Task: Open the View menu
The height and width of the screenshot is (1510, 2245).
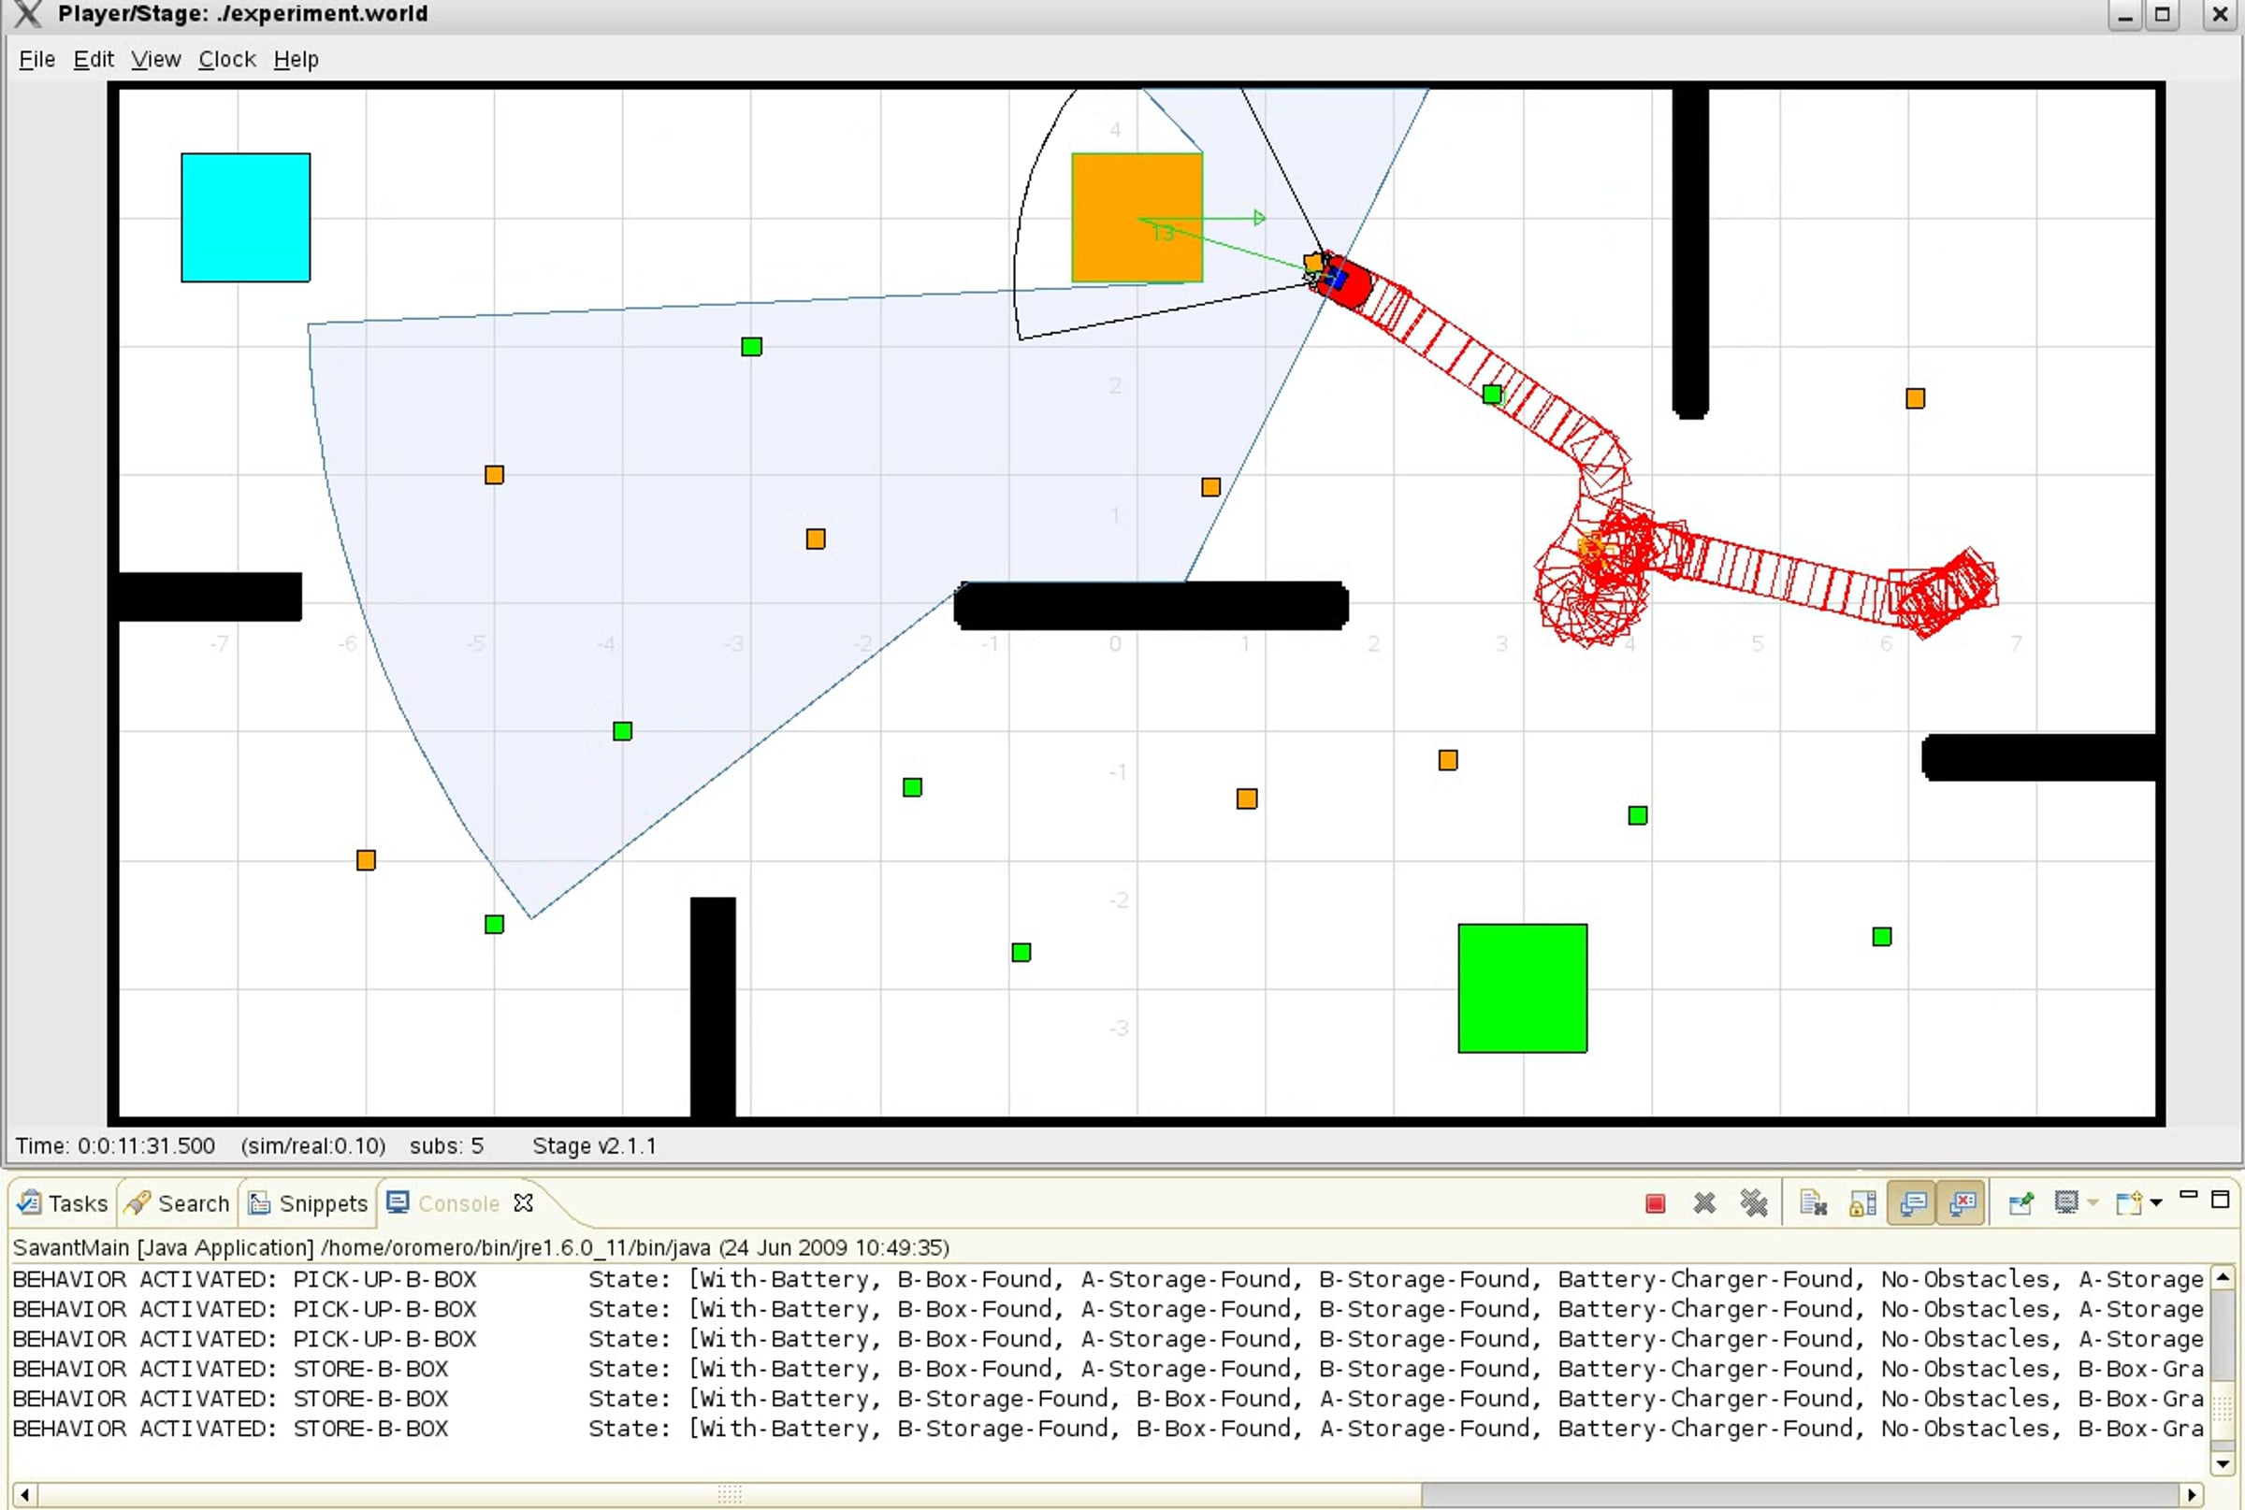Action: click(x=155, y=60)
